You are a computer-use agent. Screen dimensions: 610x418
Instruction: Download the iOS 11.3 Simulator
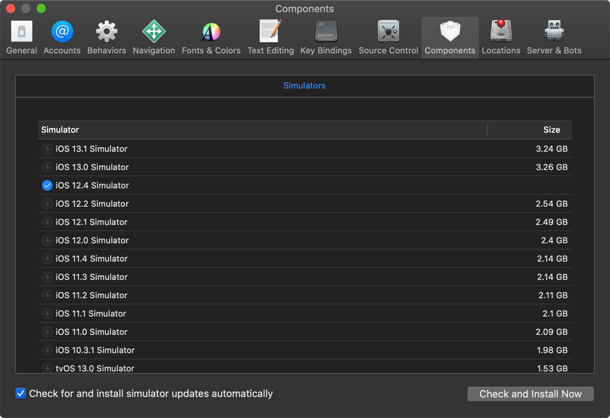(x=47, y=276)
